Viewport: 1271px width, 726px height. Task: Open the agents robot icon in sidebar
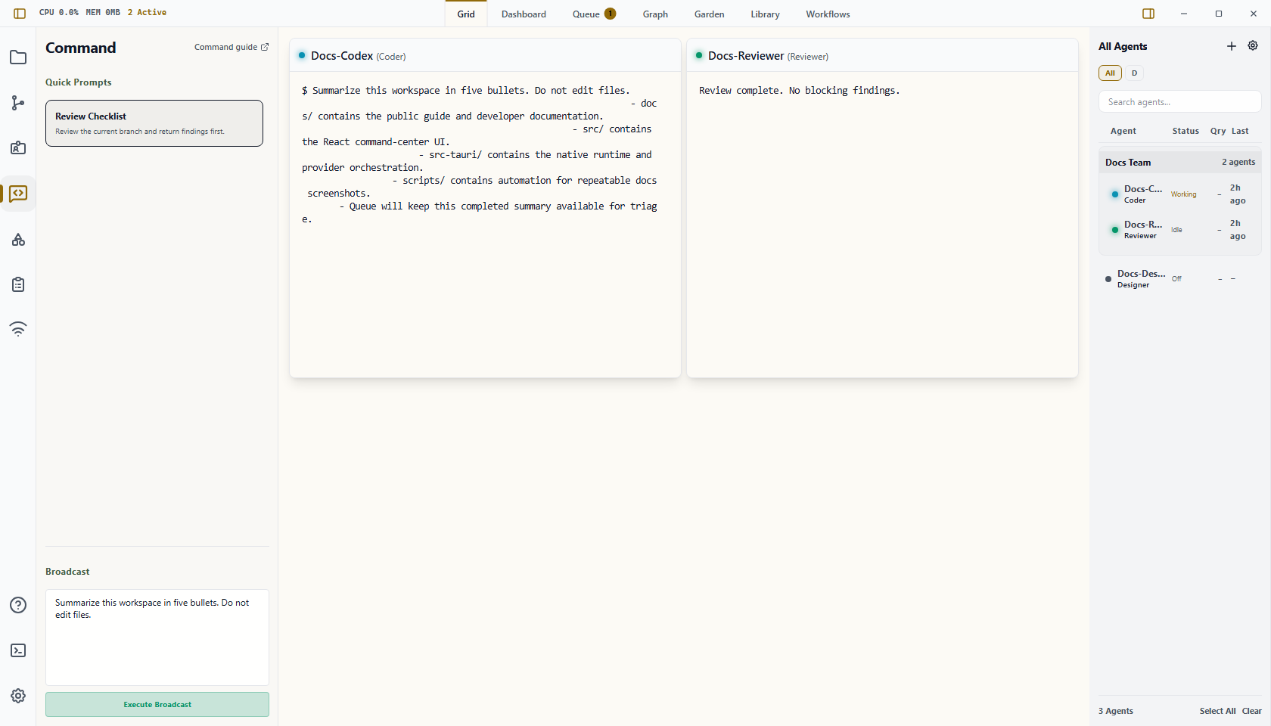pos(18,148)
